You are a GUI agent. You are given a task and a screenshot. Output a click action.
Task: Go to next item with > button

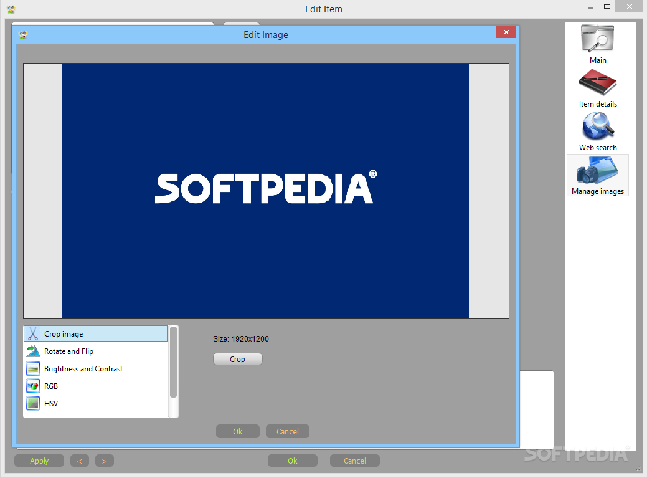tap(105, 461)
